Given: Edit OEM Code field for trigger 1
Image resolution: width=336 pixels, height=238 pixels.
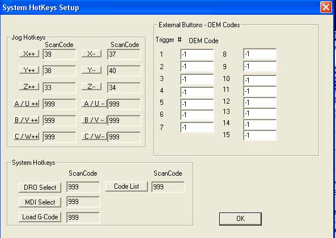Looking at the screenshot, I should 197,54.
